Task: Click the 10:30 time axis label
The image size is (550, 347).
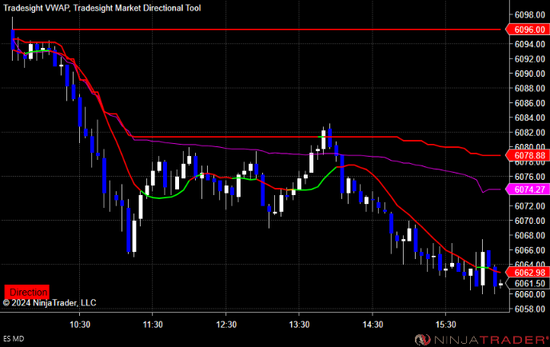Action: click(x=80, y=325)
